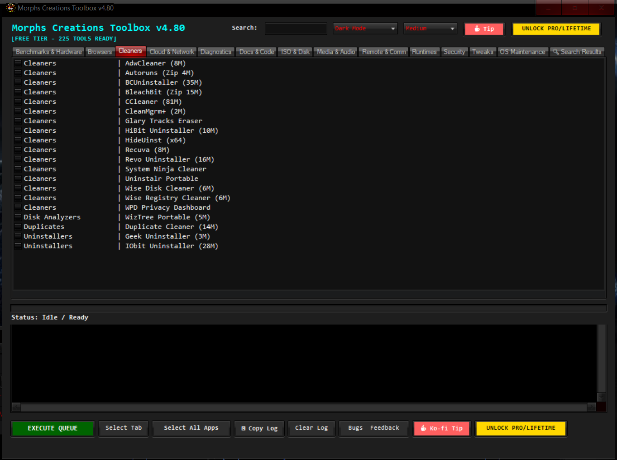Viewport: 617px width, 460px height.
Task: Click the red Tip button at top
Action: click(484, 29)
